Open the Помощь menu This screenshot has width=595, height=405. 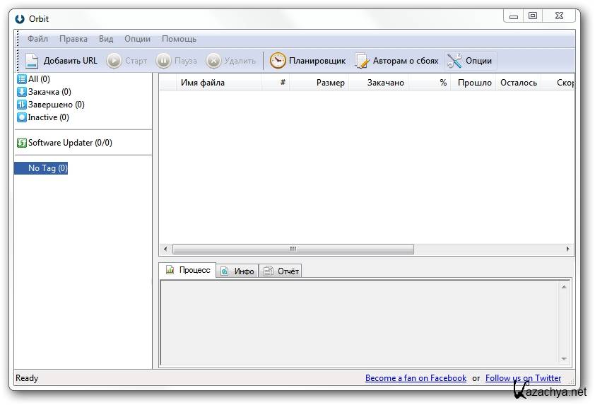pyautogui.click(x=179, y=39)
